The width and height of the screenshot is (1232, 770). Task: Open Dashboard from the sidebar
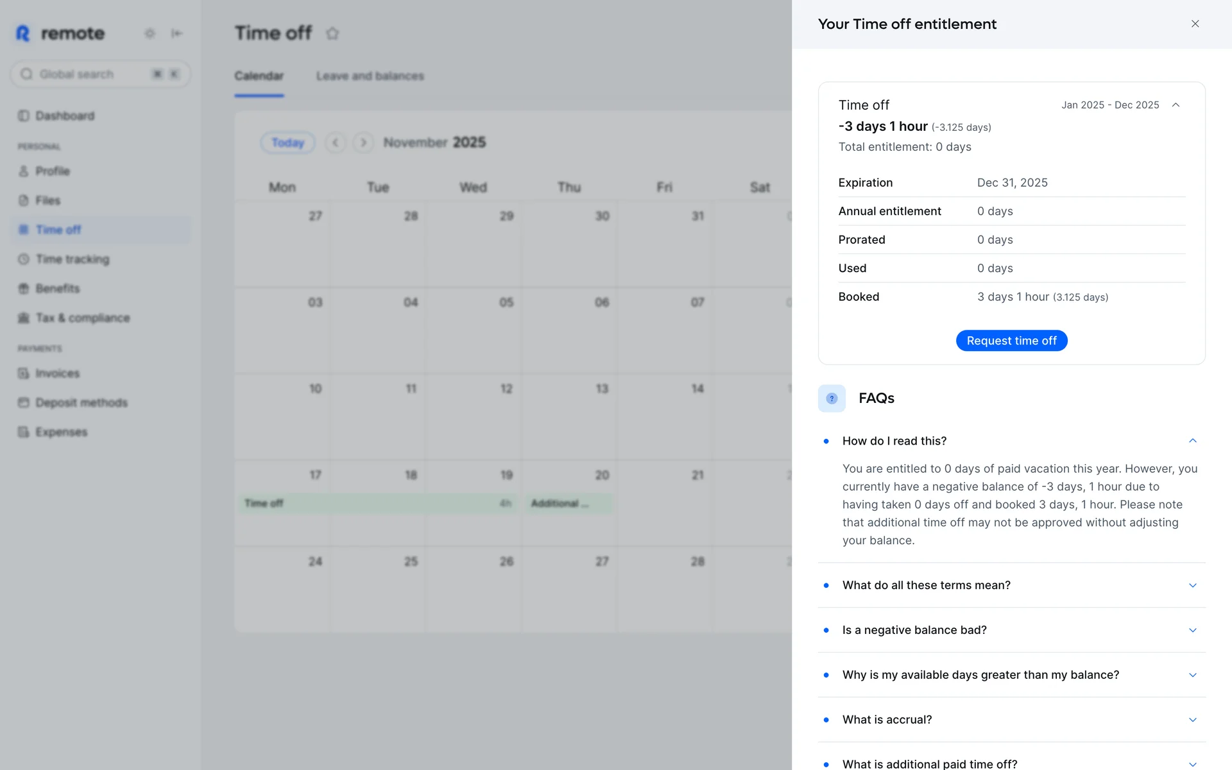[x=64, y=116]
